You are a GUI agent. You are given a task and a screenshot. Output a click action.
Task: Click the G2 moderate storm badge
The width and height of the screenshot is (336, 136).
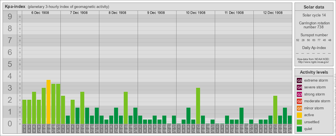tap(299, 101)
